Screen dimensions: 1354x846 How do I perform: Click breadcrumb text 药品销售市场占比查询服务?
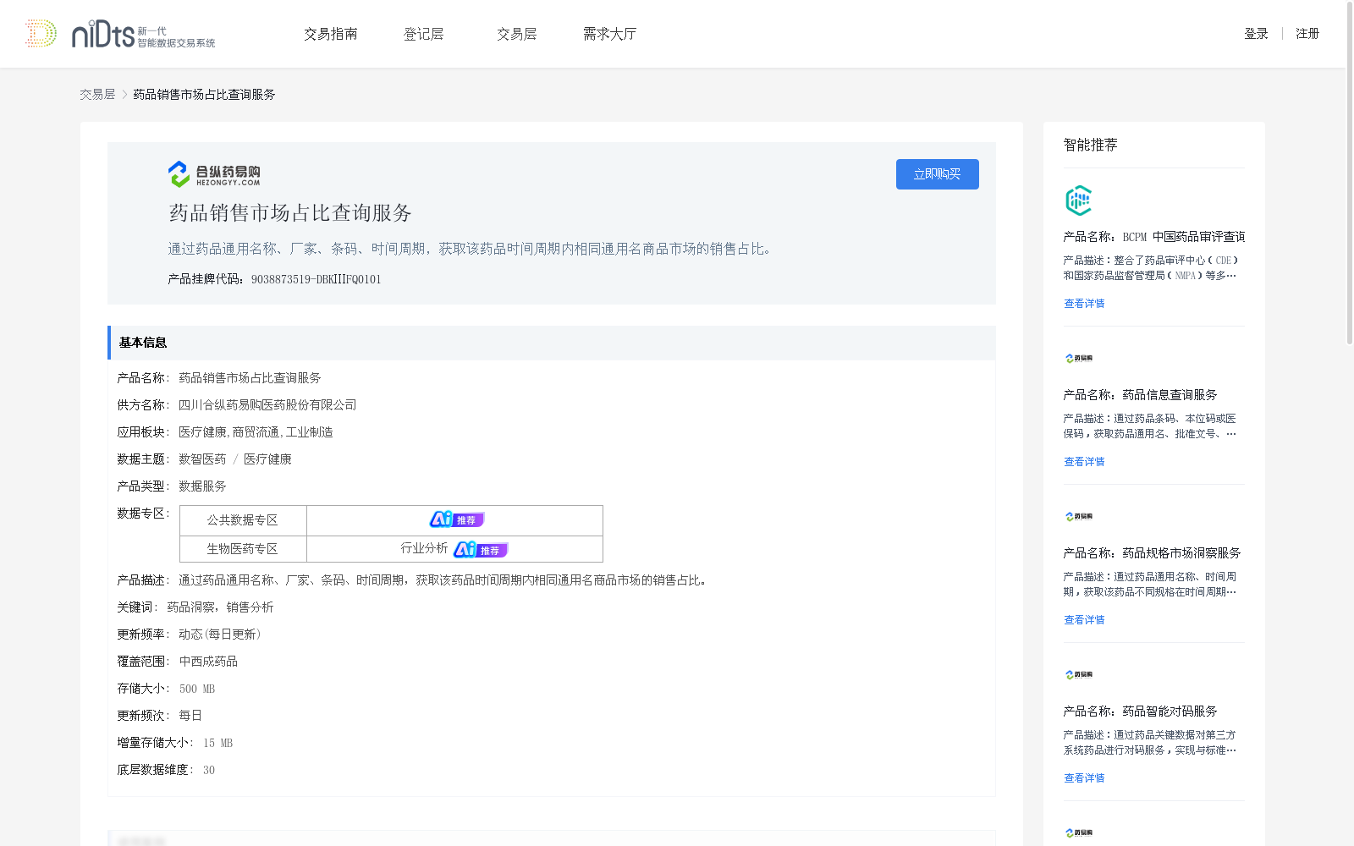pyautogui.click(x=204, y=95)
